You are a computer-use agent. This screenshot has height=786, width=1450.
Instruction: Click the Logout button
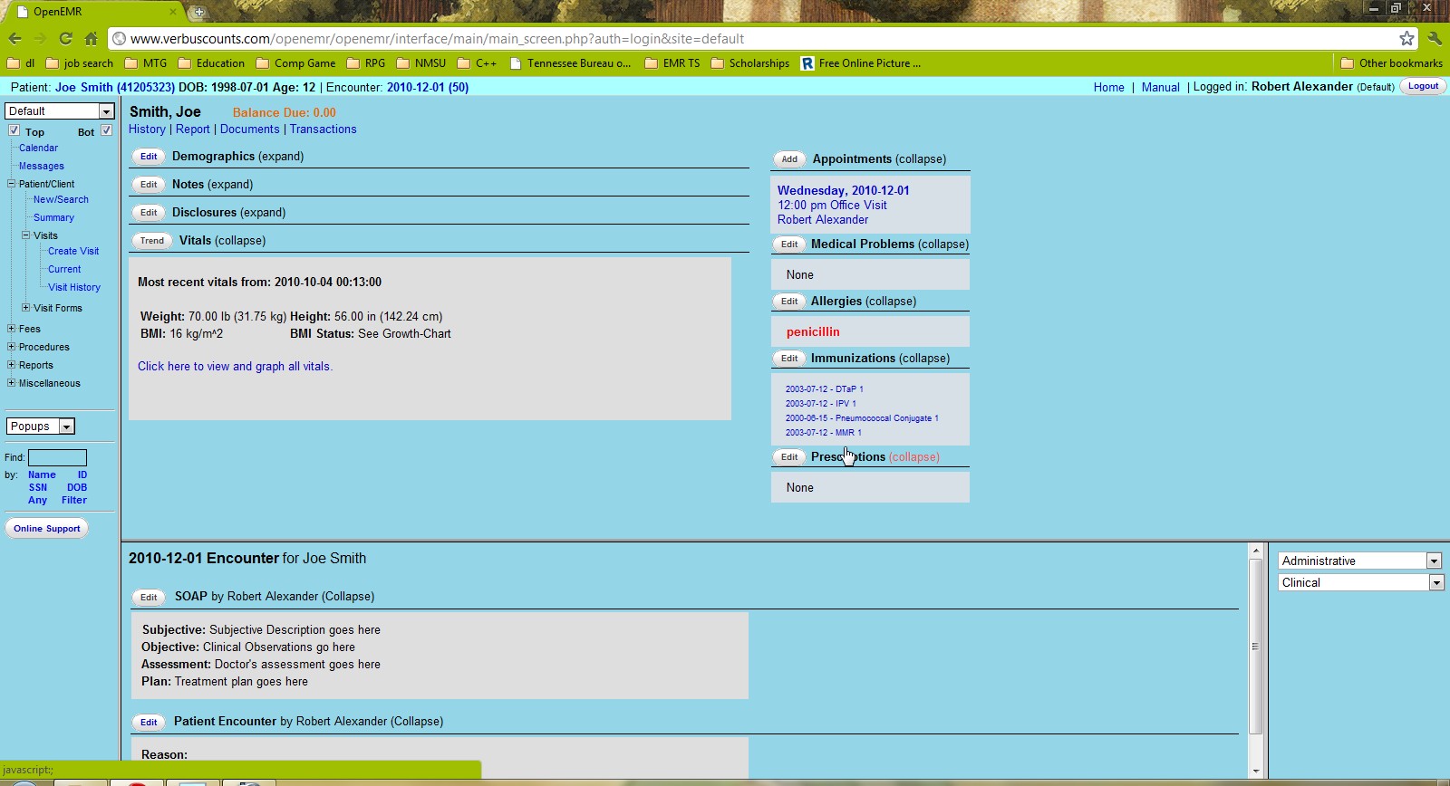[x=1423, y=86]
